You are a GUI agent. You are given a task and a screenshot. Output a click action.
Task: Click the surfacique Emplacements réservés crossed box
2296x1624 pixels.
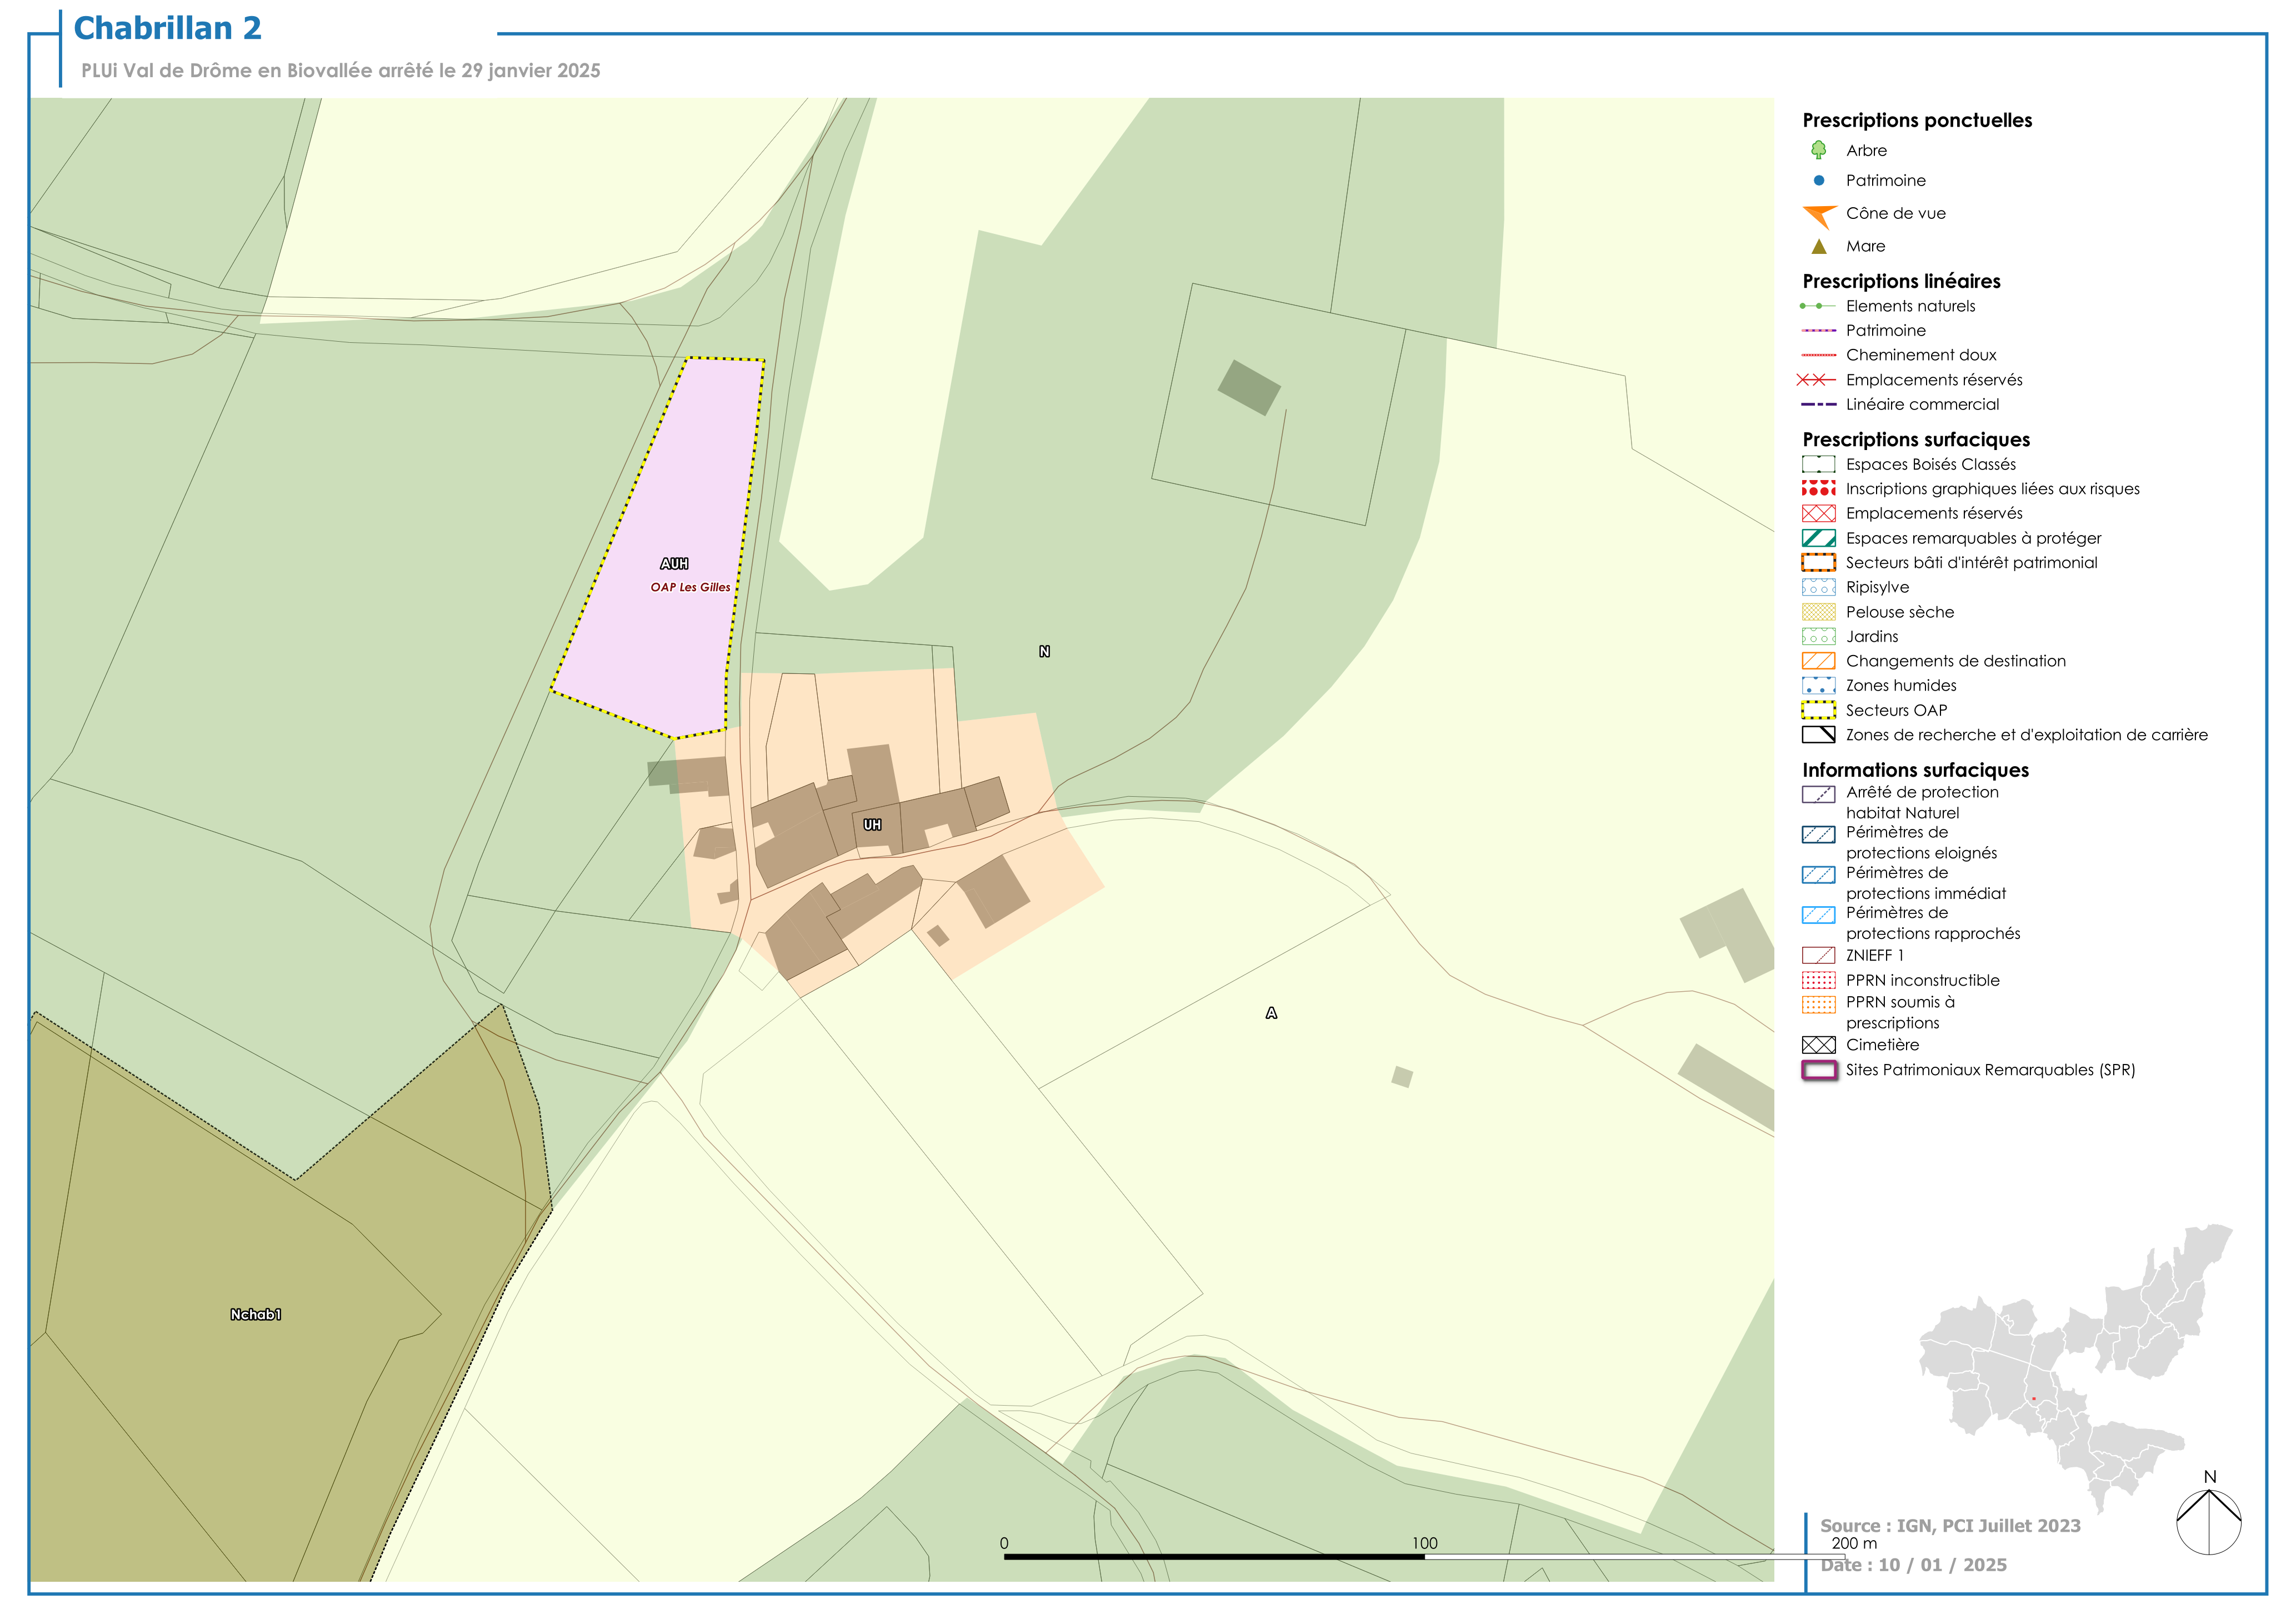(x=1818, y=513)
